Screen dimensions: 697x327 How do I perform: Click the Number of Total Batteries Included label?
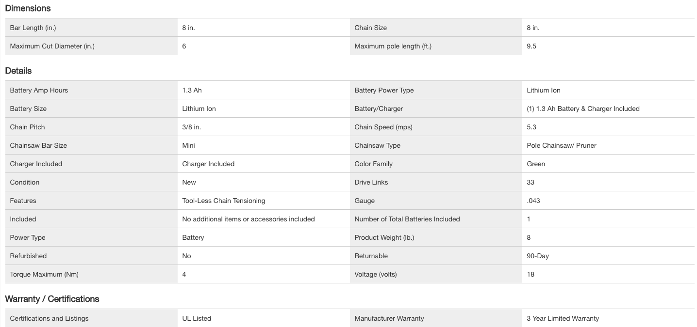coord(407,219)
